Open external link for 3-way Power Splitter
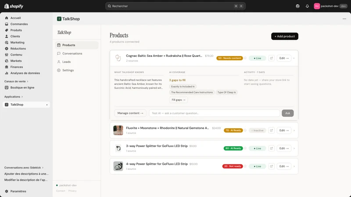 click(x=271, y=148)
